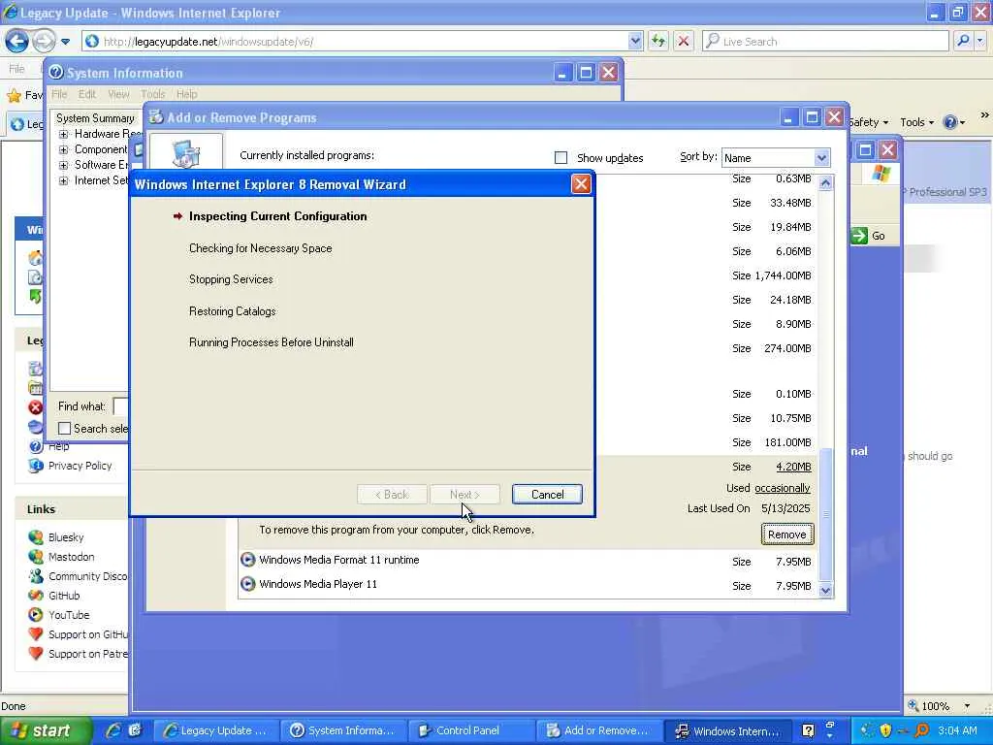
Task: Click the green Go button
Action: coord(868,236)
